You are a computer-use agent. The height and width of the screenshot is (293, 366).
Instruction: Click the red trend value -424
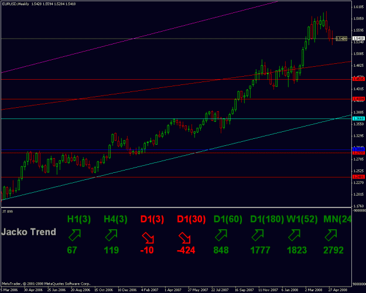[x=186, y=250]
